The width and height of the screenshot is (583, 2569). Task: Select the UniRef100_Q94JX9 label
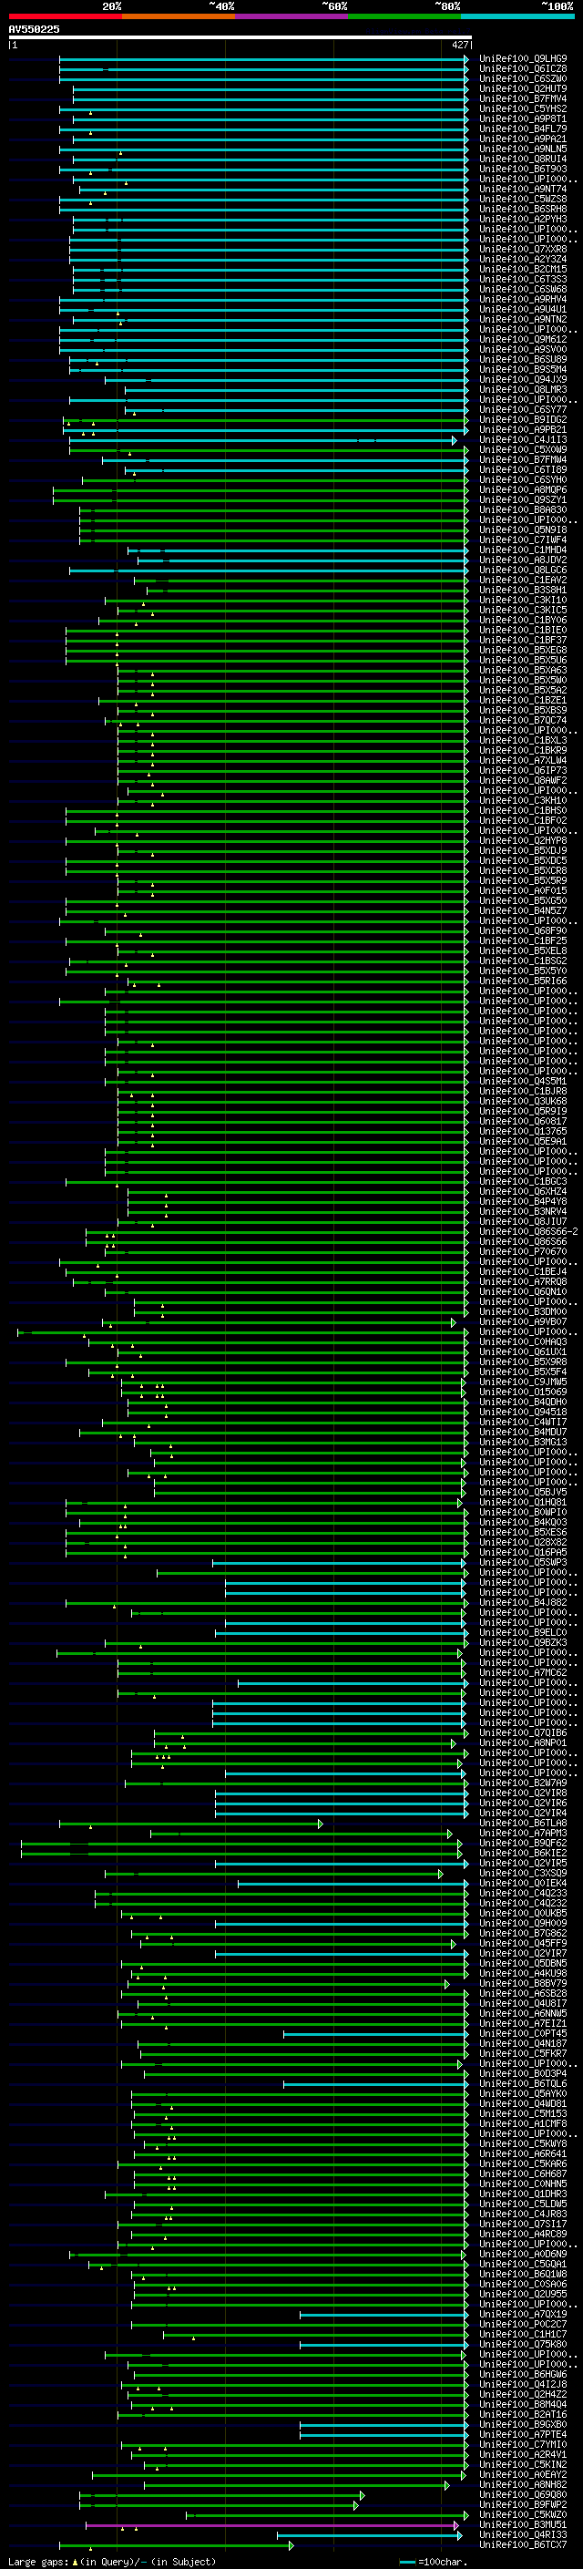523,379
